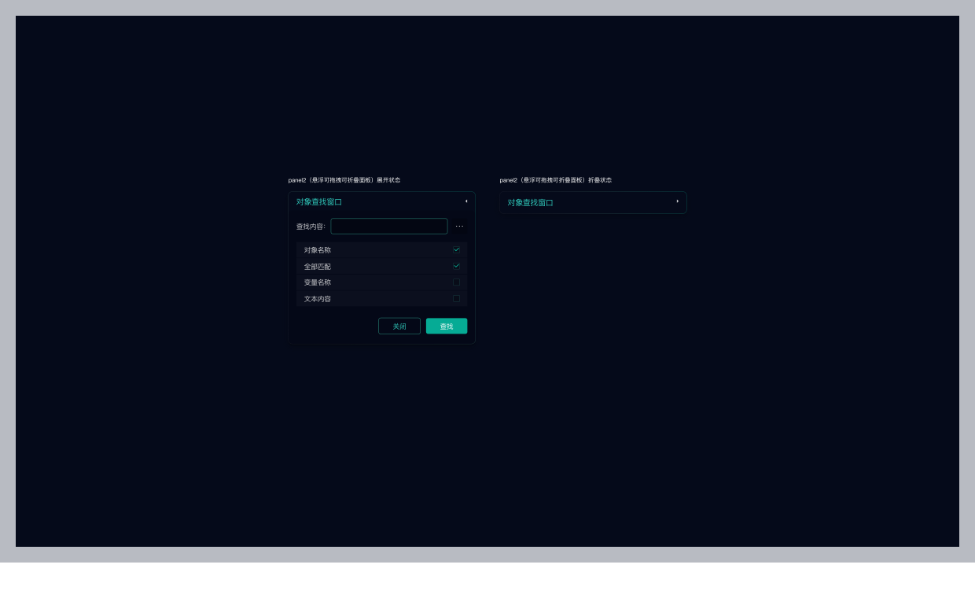The height and width of the screenshot is (594, 975).
Task: Select the 文本内容 row label
Action: 318,299
